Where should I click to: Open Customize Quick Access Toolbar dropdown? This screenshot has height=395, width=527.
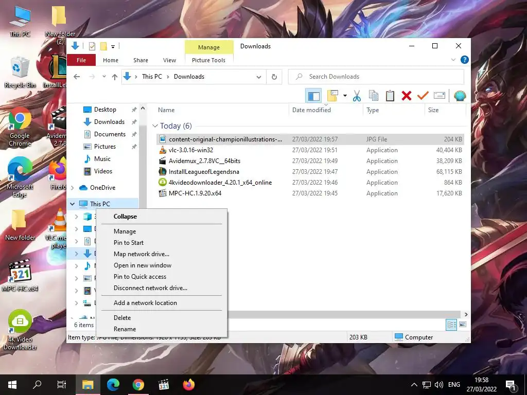(113, 47)
